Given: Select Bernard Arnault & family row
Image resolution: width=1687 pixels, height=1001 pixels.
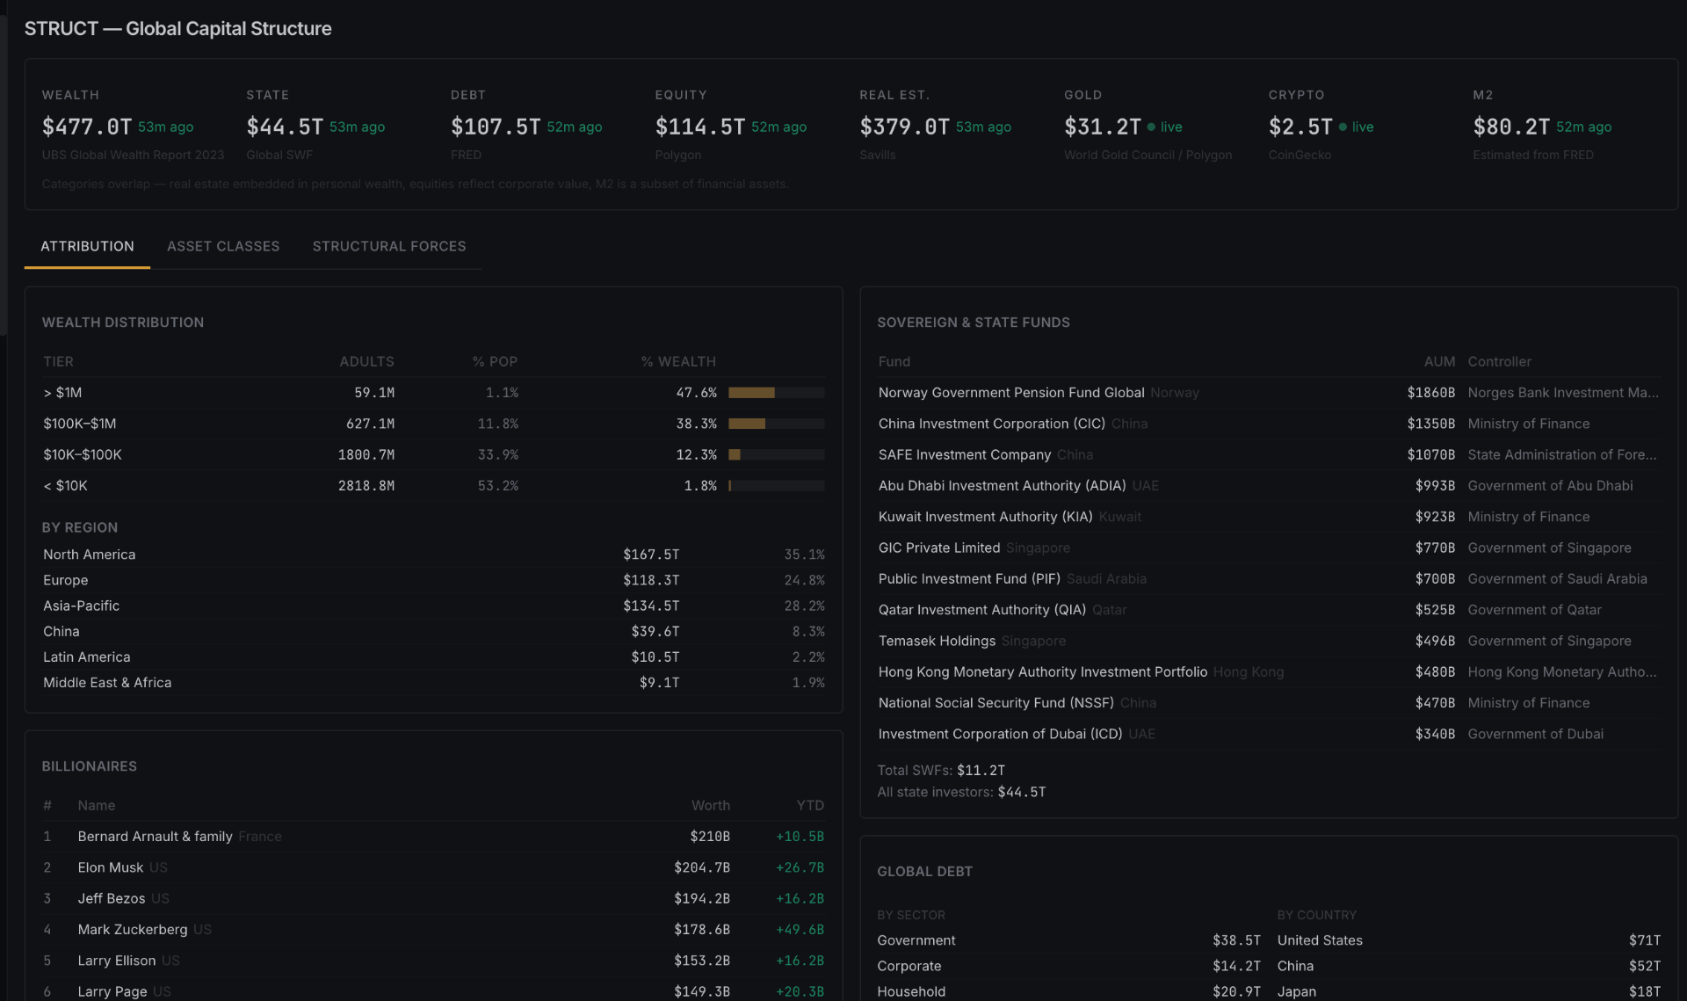Looking at the screenshot, I should pos(433,837).
